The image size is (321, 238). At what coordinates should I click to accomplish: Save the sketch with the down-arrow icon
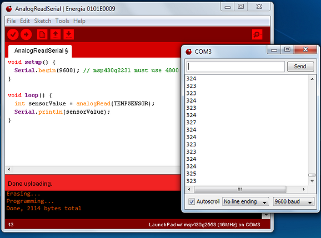(x=68, y=34)
